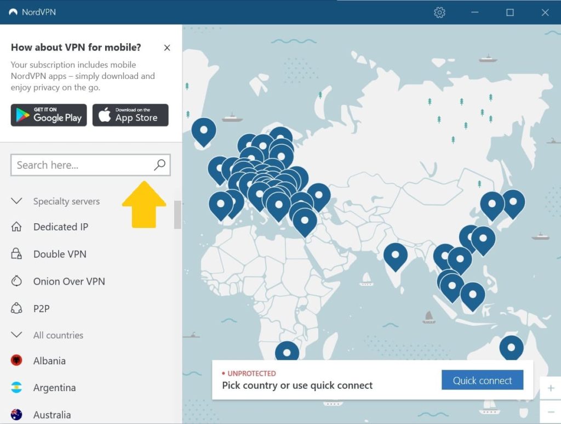This screenshot has width=561, height=424.
Task: Click the Quick connect button
Action: [482, 380]
